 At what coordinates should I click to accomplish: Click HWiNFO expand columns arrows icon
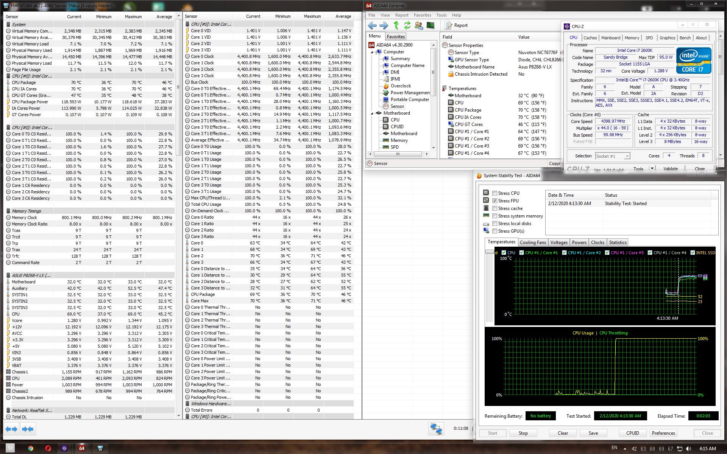point(11,429)
